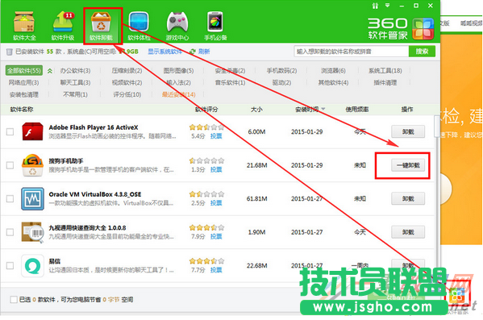
Task: Open the 手机必备 phone icon
Action: 215,26
